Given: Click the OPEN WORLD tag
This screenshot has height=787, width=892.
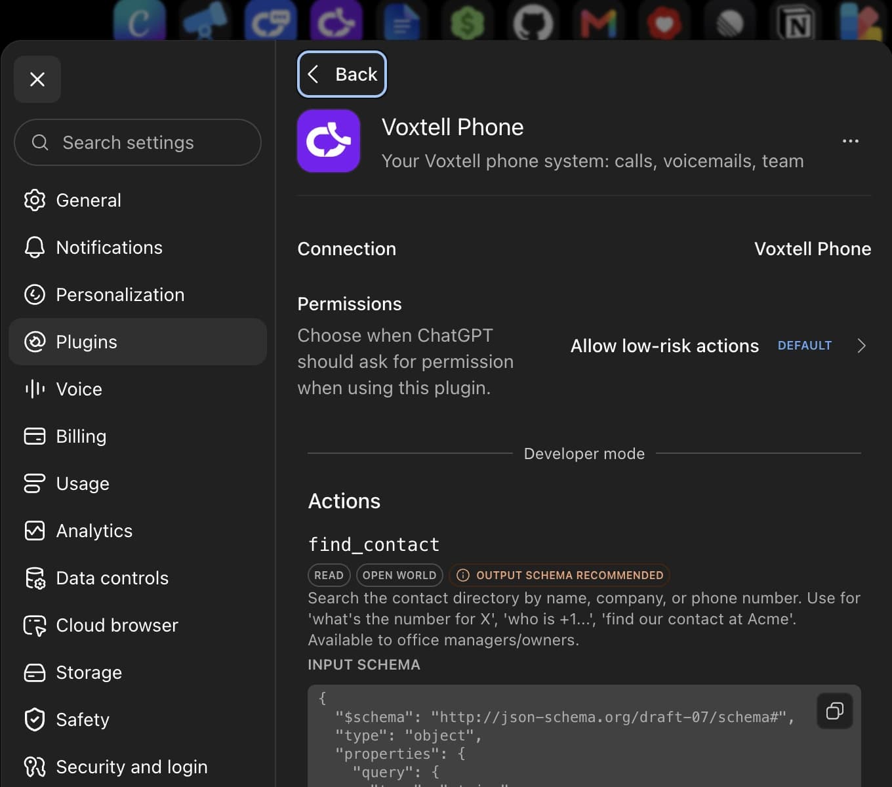Looking at the screenshot, I should (399, 575).
